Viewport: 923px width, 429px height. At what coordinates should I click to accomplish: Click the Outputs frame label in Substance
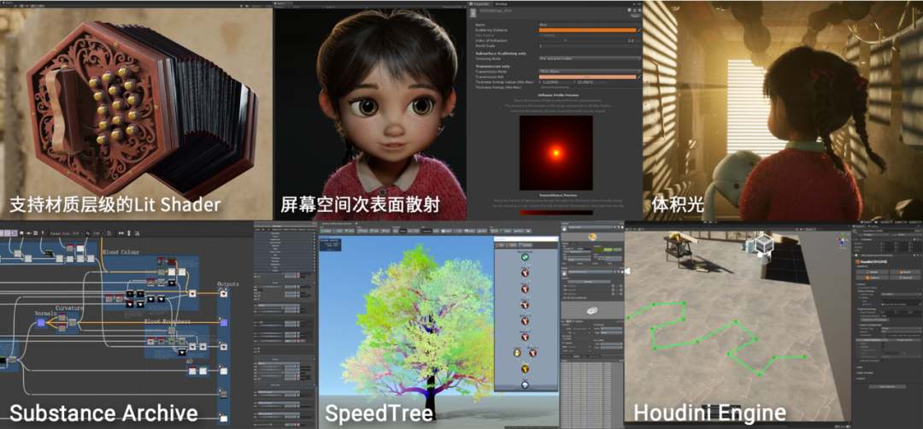(228, 285)
